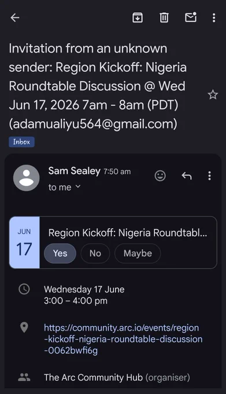The image size is (226, 394).
Task: Delete the email with the trash icon
Action: pyautogui.click(x=164, y=17)
